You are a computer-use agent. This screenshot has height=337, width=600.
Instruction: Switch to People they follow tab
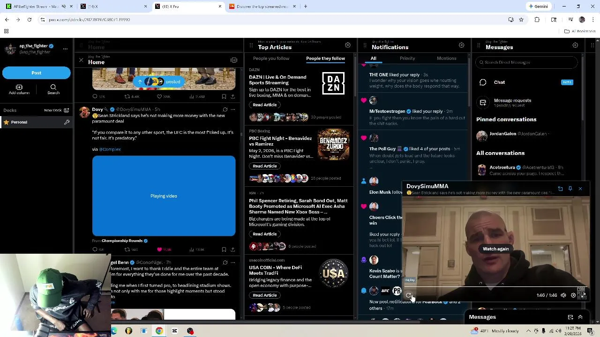pyautogui.click(x=325, y=59)
